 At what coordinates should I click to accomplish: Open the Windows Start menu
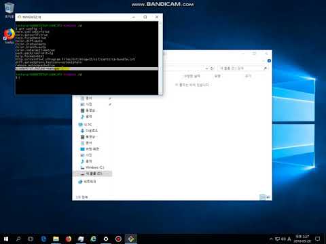(x=6, y=239)
